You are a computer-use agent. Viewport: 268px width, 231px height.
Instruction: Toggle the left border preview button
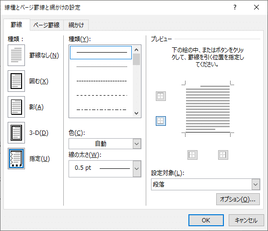point(192,155)
